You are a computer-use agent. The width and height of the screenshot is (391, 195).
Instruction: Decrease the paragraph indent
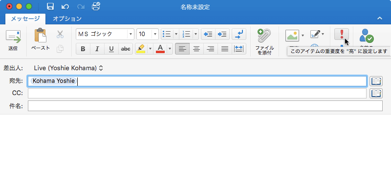(208, 34)
